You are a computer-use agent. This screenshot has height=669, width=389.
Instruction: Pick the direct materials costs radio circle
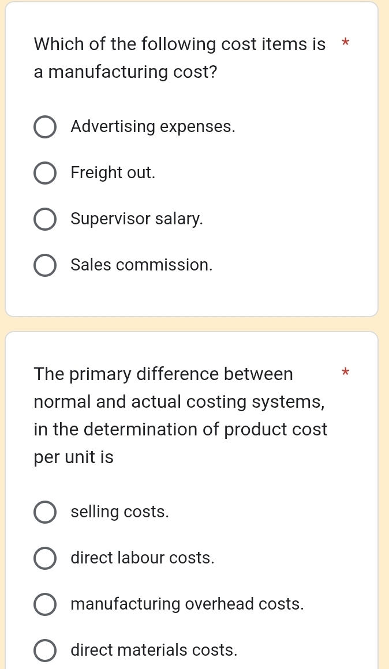pyautogui.click(x=45, y=651)
